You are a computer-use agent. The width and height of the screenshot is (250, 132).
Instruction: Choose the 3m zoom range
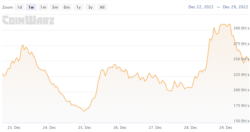(x=55, y=7)
